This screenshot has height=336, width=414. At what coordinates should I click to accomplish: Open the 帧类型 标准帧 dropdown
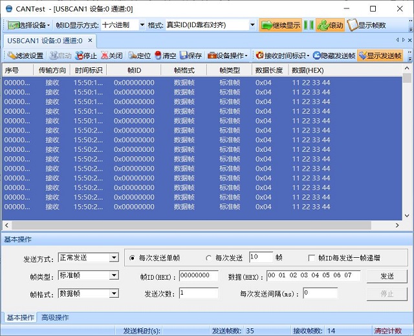coord(114,276)
